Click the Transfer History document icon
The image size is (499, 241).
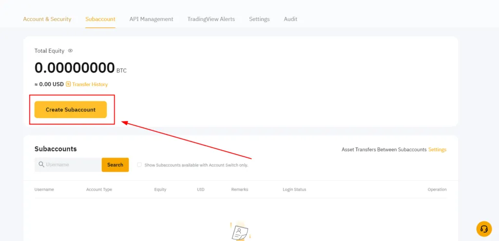[x=68, y=84]
